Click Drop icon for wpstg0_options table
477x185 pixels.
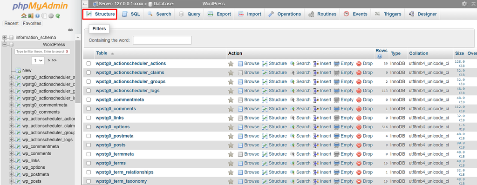(x=364, y=127)
